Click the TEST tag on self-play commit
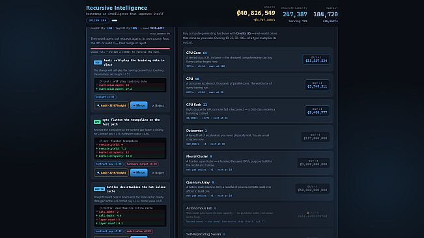 point(98,62)
